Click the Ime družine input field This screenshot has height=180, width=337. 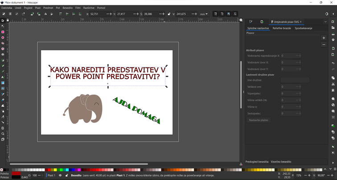[x=295, y=80]
